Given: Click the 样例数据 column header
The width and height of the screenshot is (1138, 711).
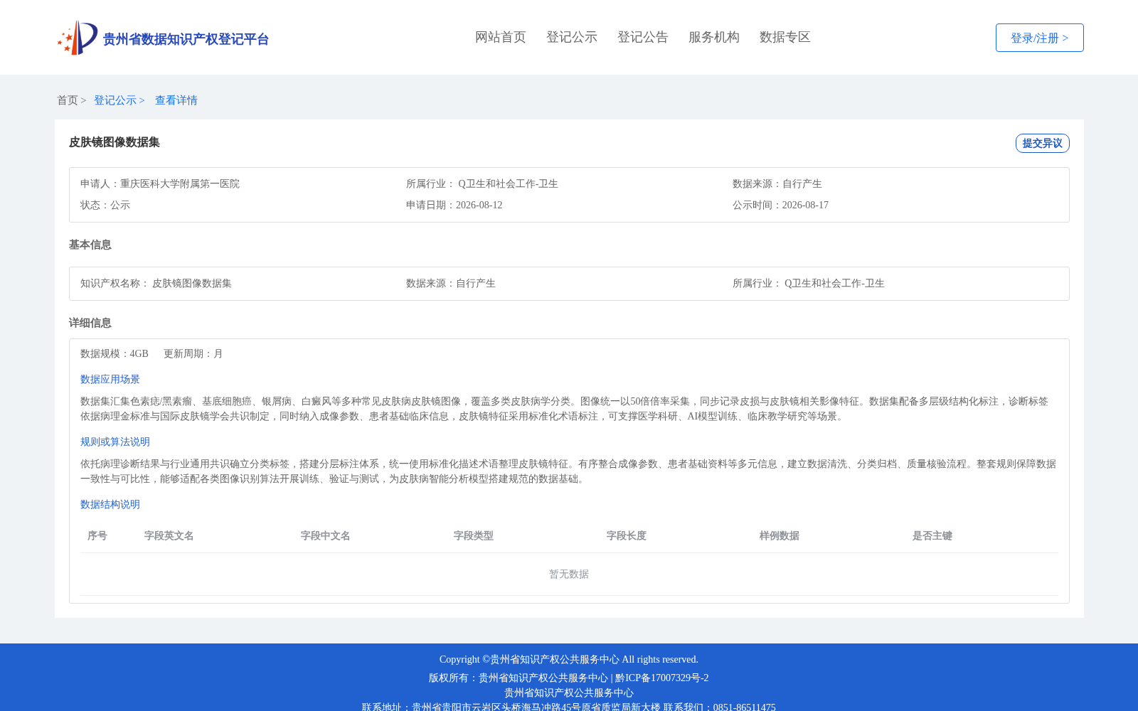Looking at the screenshot, I should [780, 535].
